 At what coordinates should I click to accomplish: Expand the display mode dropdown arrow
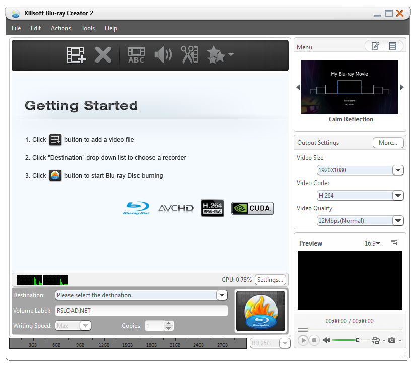coord(384,341)
